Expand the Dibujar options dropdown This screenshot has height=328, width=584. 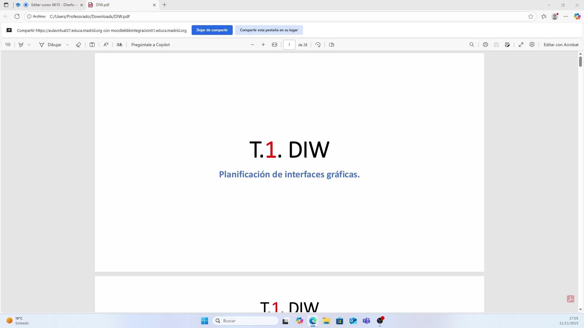tap(68, 45)
